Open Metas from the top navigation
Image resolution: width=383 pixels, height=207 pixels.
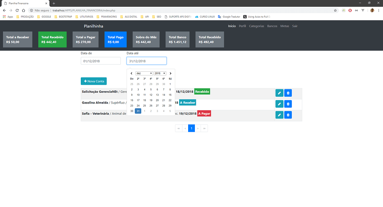[285, 26]
